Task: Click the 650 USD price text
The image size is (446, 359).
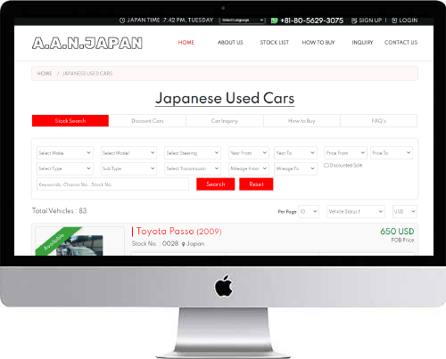Action: 397,232
